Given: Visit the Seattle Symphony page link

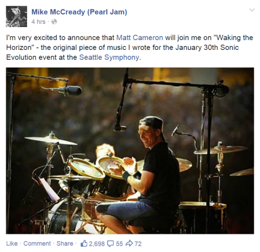Looking at the screenshot, I should 109,57.
